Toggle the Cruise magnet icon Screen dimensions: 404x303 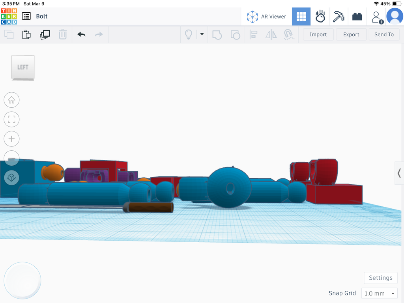(289, 35)
